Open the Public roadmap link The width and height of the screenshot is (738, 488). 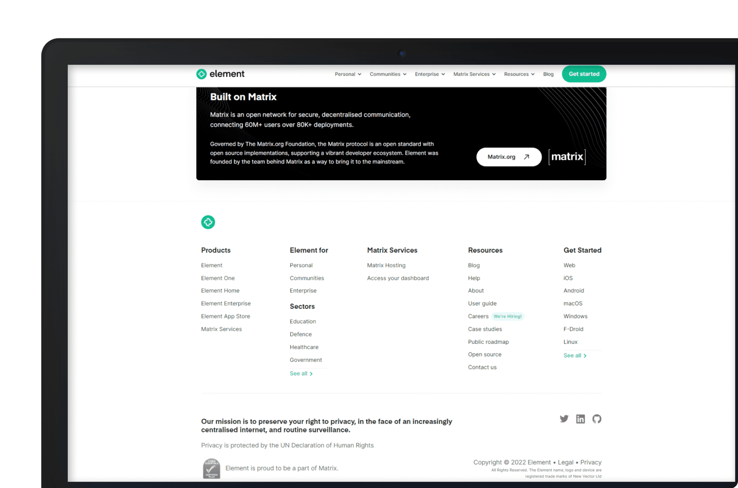coord(488,342)
